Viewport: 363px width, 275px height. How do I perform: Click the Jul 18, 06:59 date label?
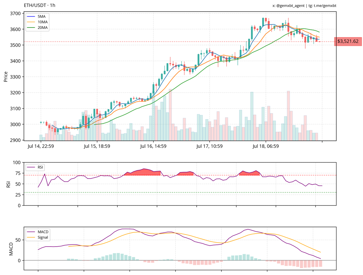[266, 147]
